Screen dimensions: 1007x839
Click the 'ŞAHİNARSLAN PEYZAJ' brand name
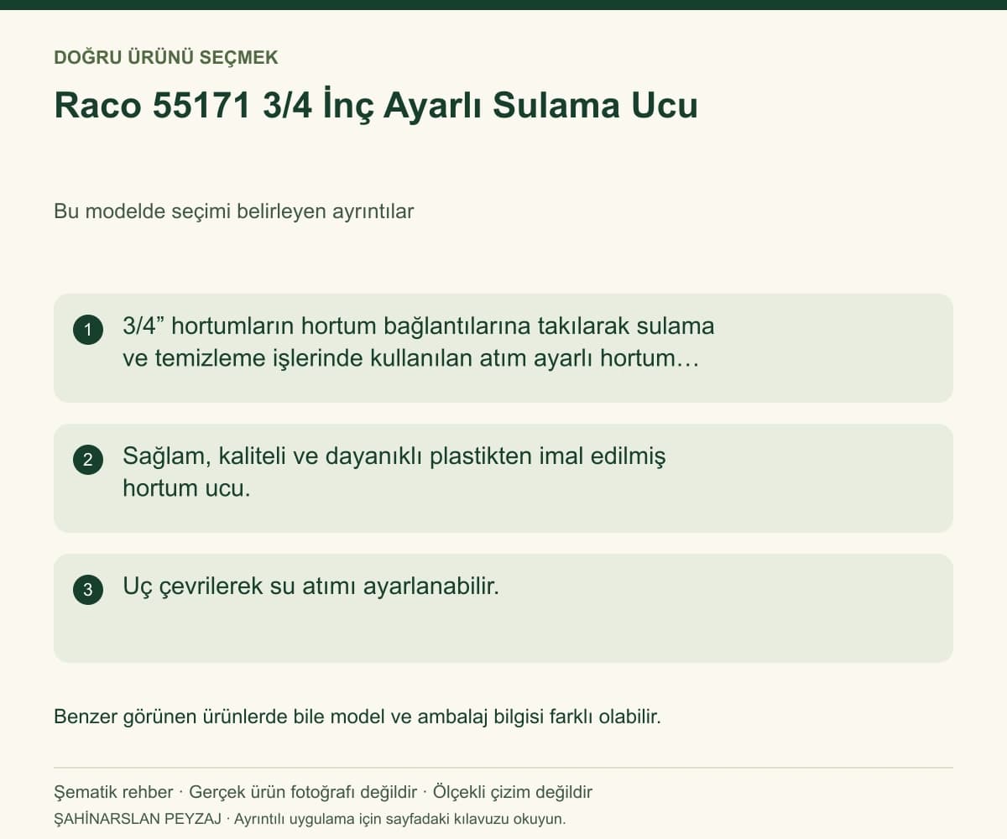coord(138,819)
